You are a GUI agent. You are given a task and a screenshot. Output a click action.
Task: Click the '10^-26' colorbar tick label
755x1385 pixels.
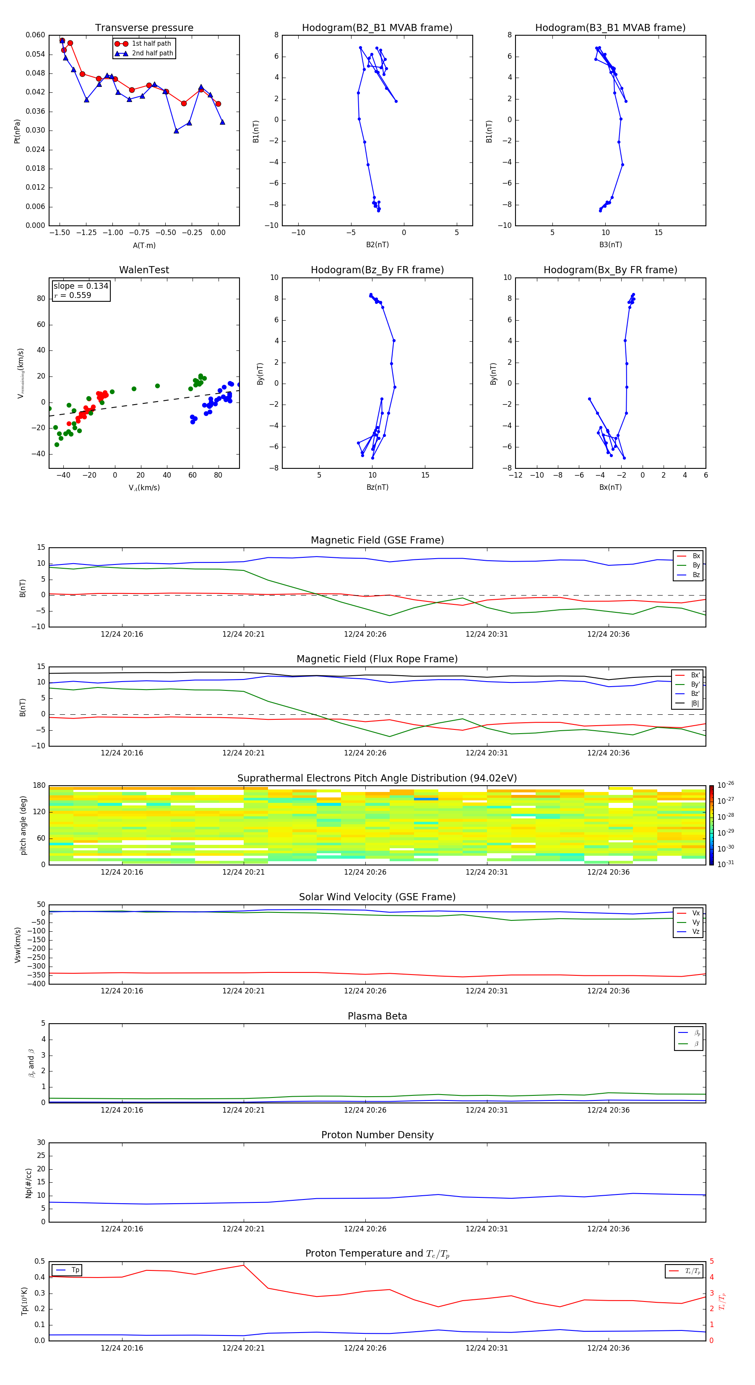coord(726,785)
